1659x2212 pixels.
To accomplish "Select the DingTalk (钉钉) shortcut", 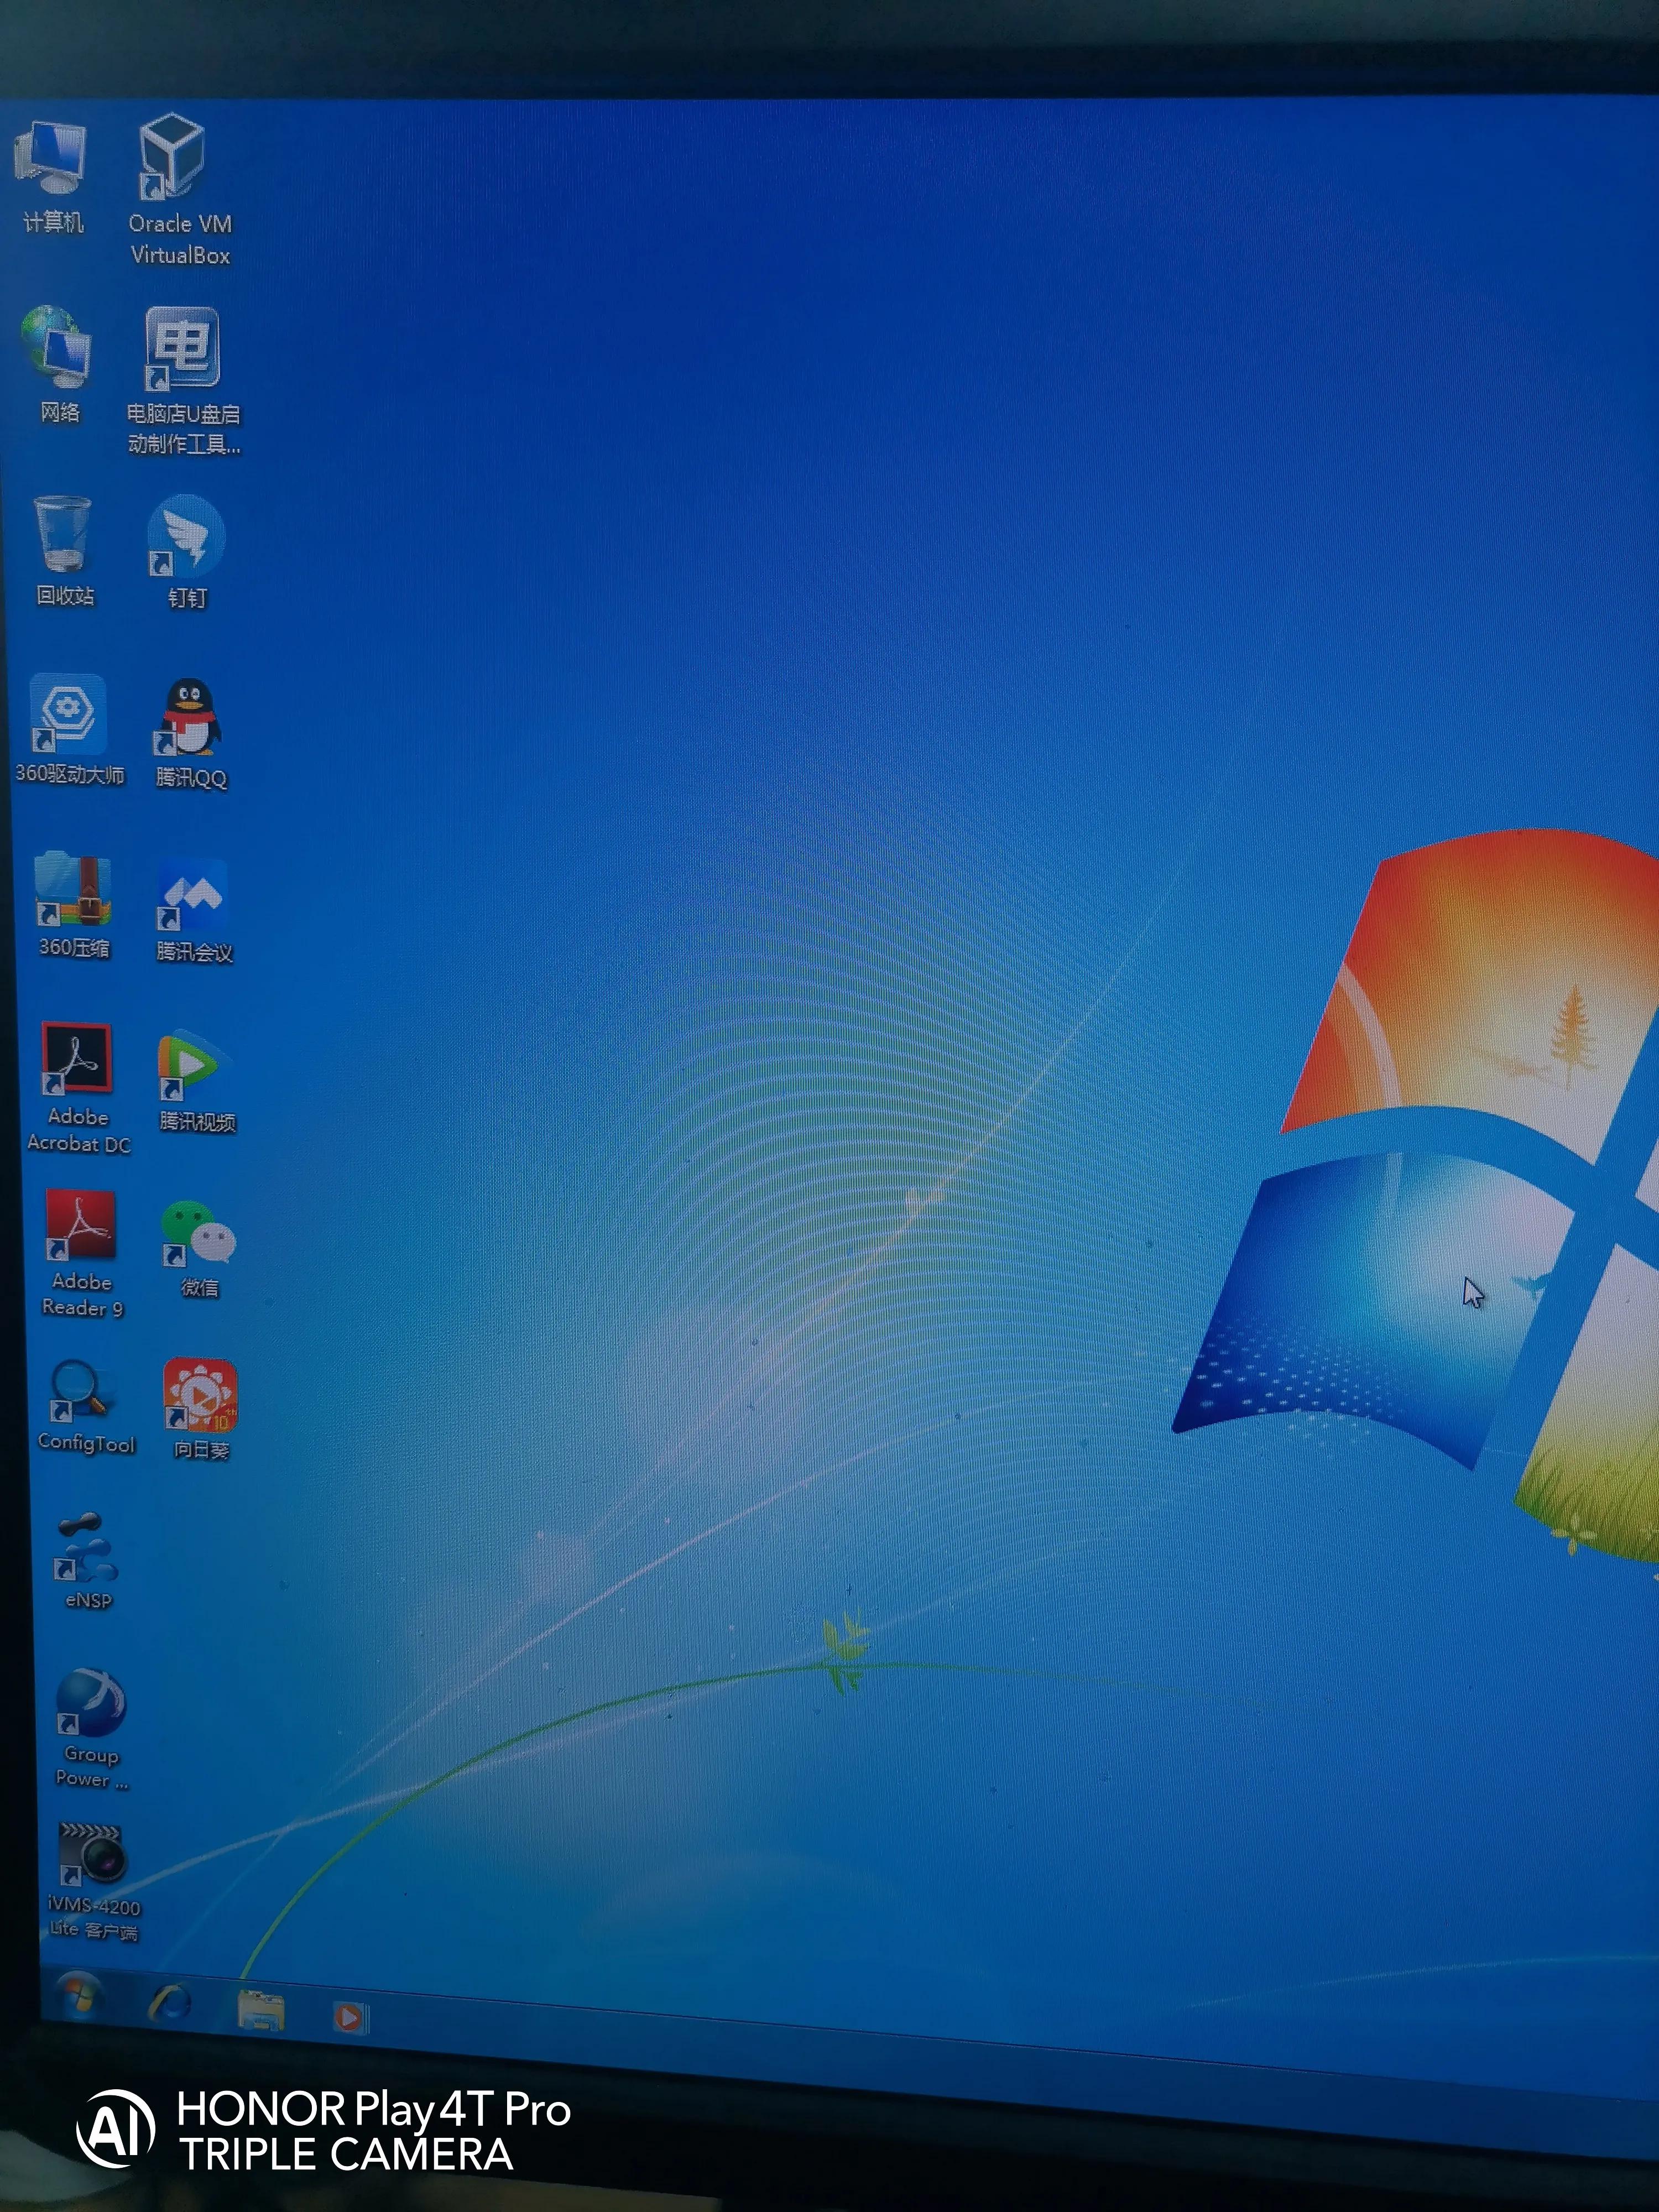I will click(186, 536).
